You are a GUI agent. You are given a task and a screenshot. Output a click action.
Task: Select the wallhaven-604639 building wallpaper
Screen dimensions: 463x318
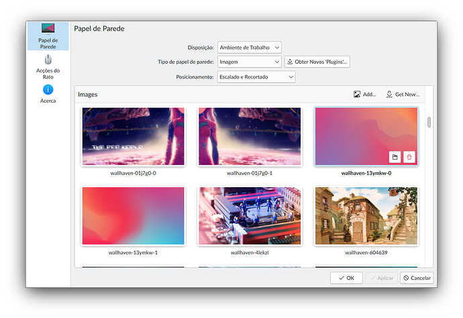[x=366, y=216]
